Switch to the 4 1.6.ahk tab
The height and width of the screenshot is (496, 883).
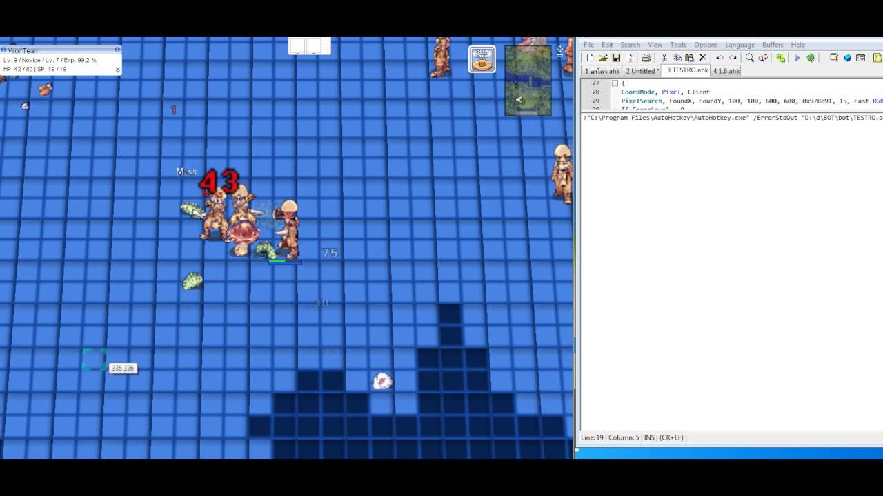[726, 71]
